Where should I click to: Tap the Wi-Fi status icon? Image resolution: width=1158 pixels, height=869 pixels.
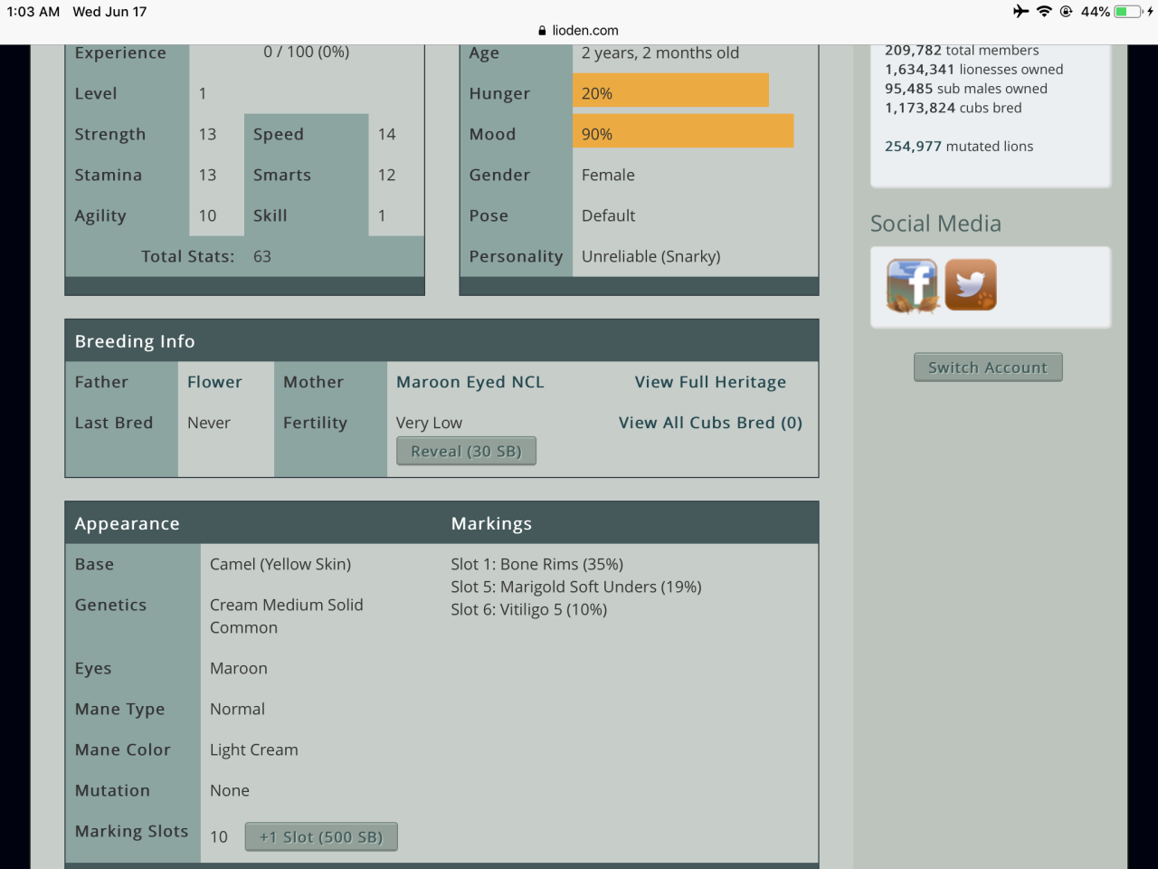(x=1044, y=12)
